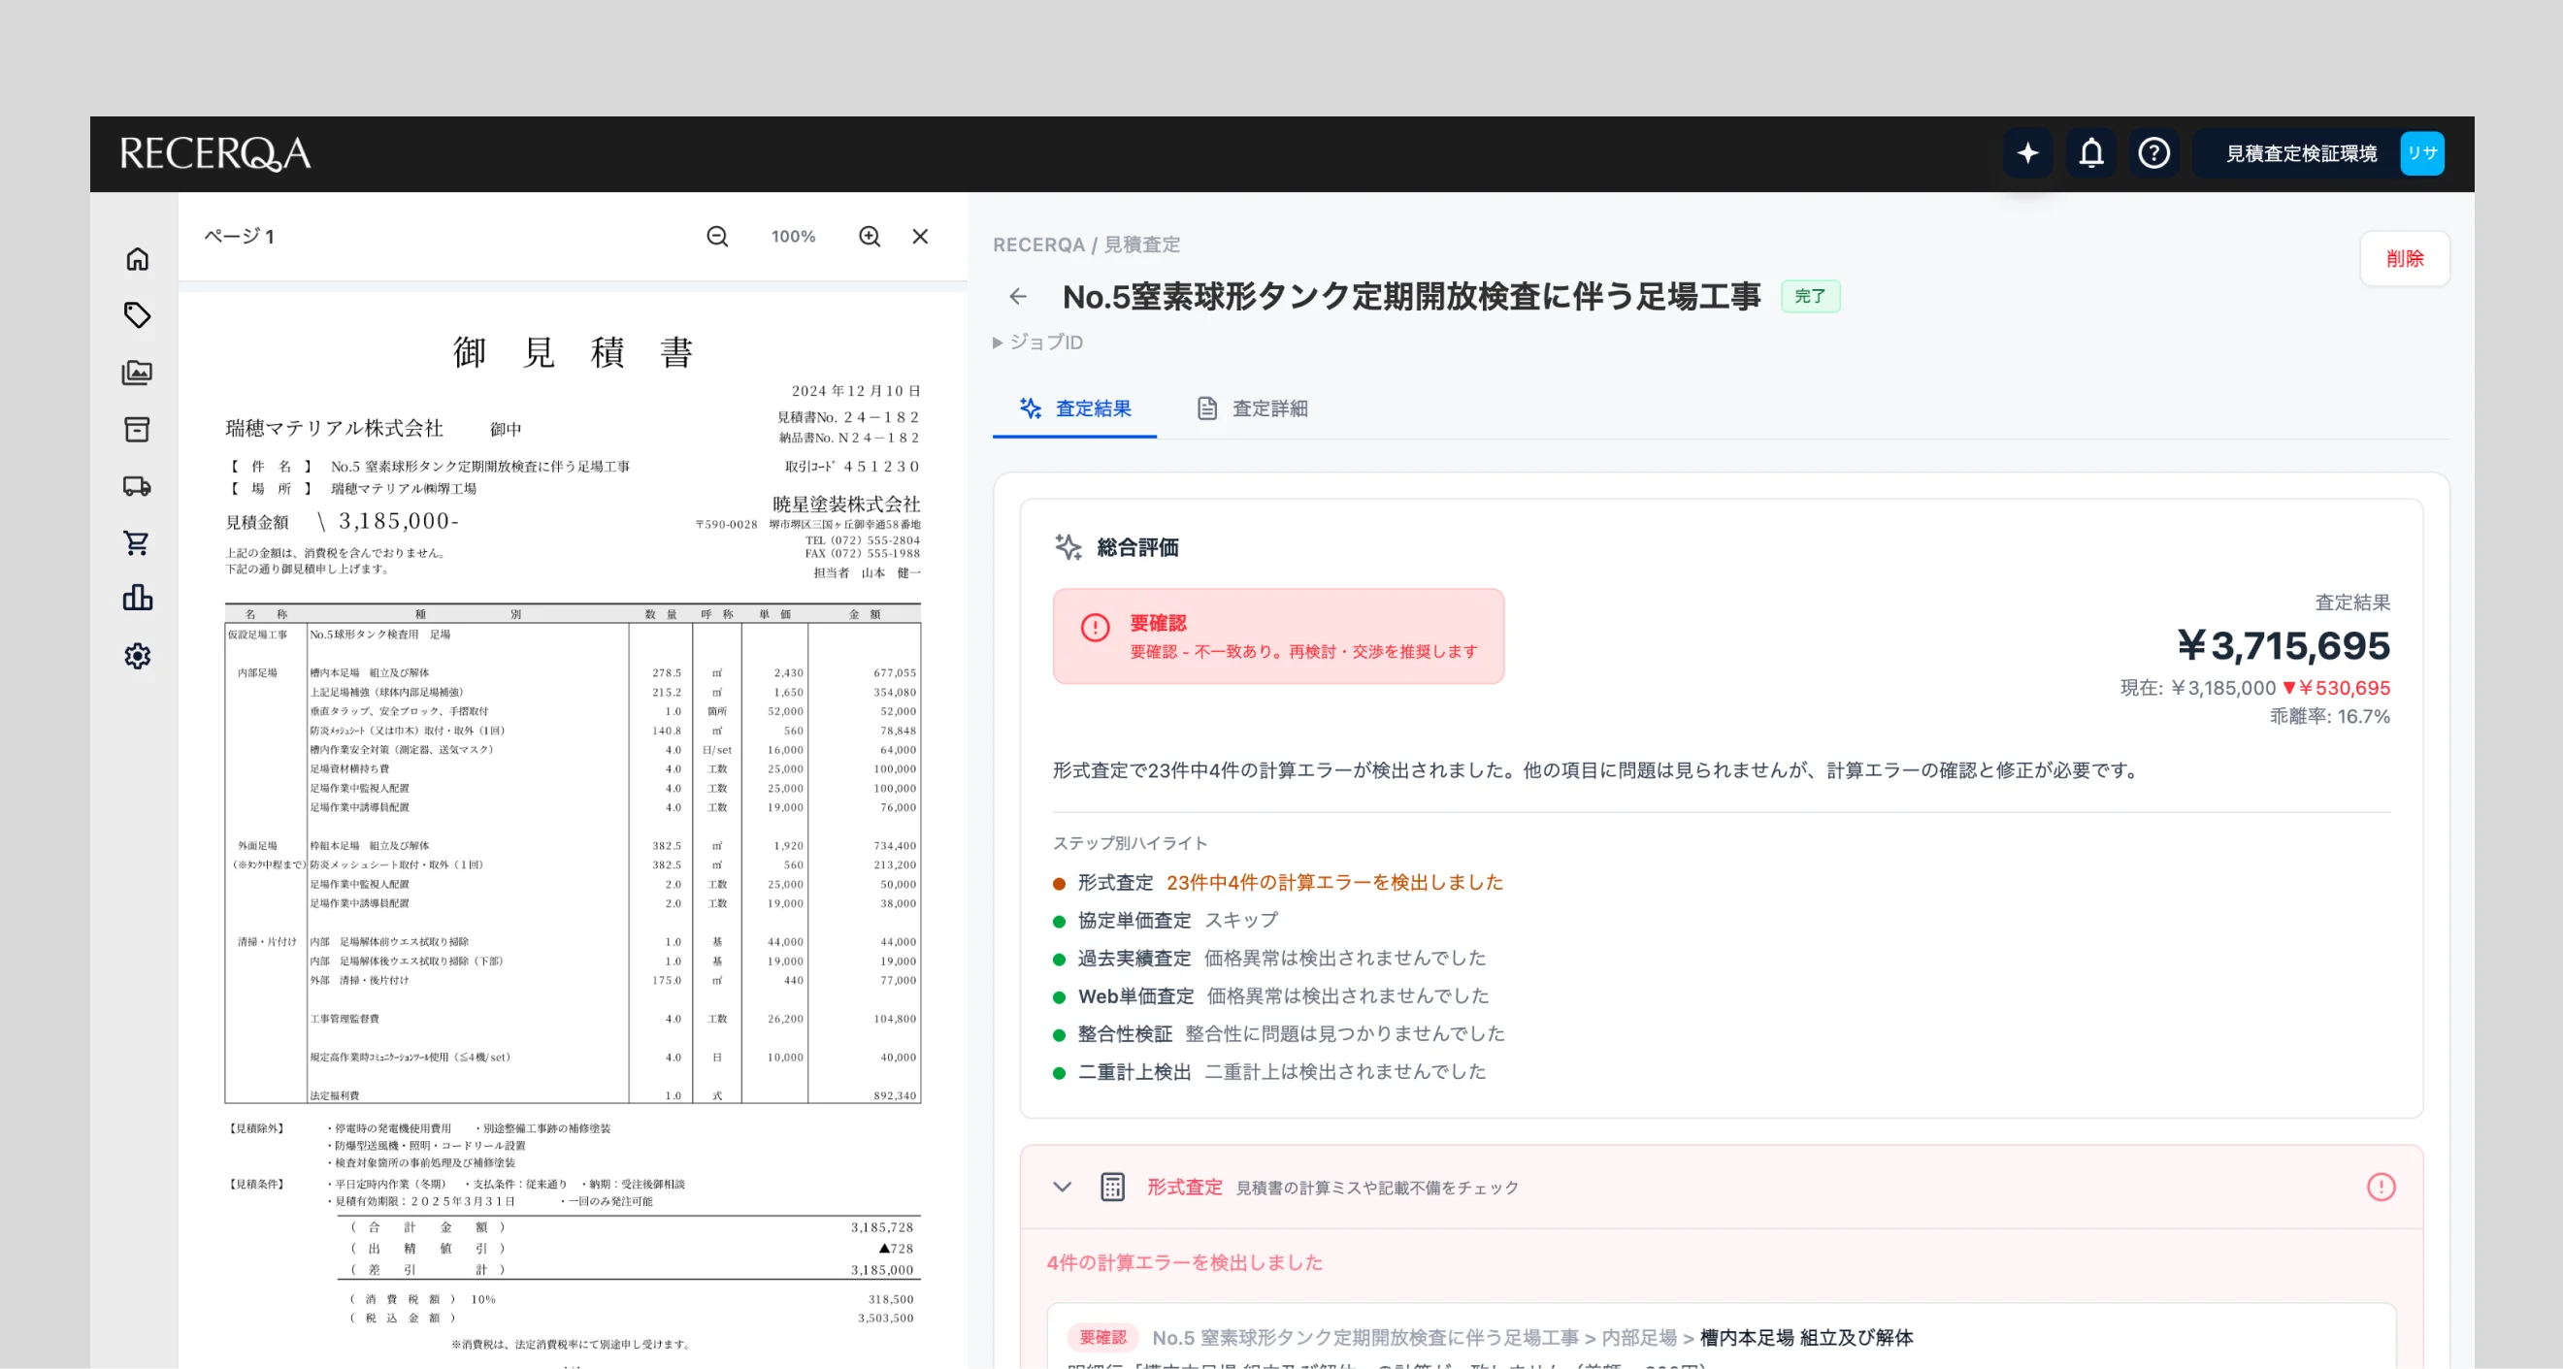
Task: Click the 削除 button
Action: click(2404, 259)
